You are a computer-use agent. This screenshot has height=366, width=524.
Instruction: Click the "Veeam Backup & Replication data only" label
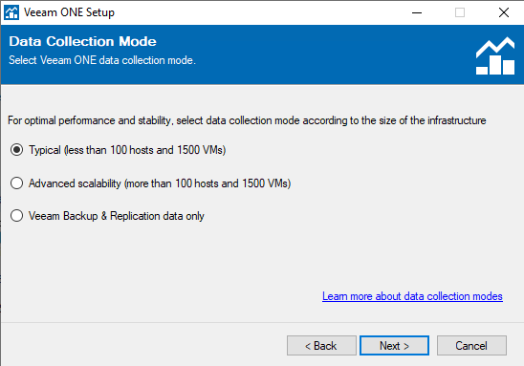click(117, 216)
